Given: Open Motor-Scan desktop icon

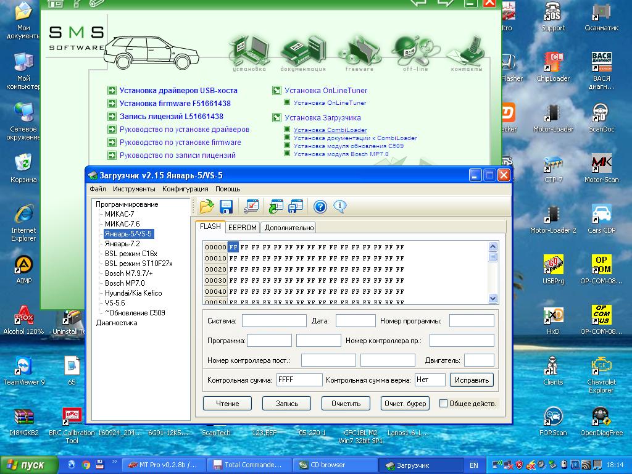Looking at the screenshot, I should pyautogui.click(x=601, y=168).
